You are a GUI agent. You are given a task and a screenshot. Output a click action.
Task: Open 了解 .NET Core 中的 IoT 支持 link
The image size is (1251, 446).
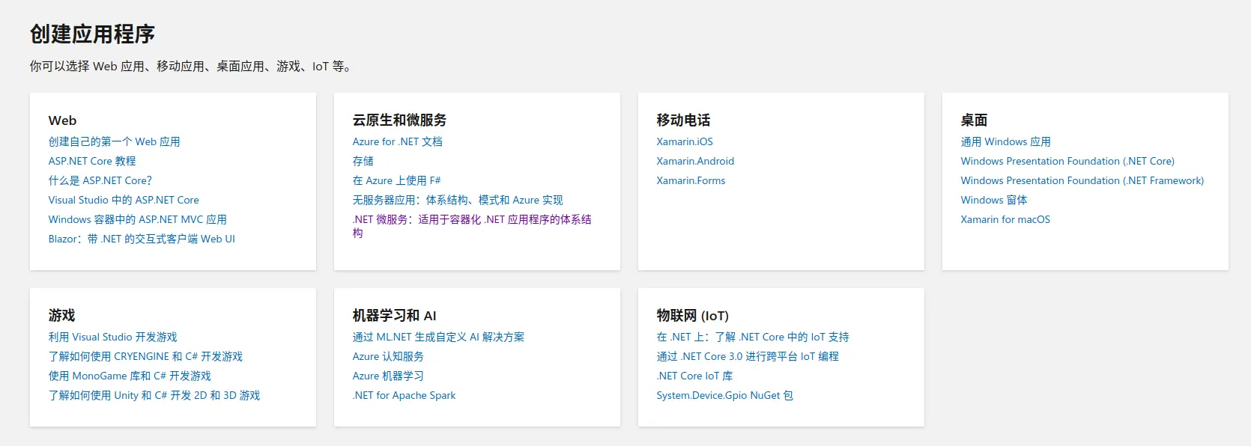(753, 337)
